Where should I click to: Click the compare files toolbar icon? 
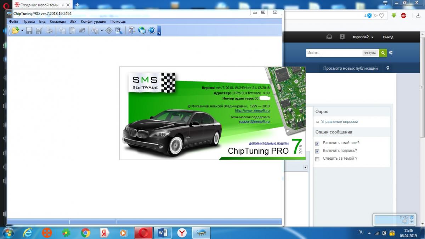[95, 31]
